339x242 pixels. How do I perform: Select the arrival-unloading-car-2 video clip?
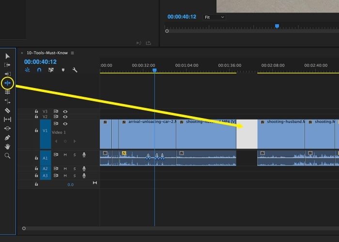pyautogui.click(x=147, y=134)
